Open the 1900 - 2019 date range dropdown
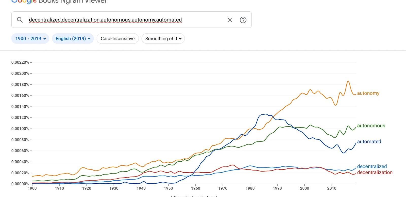Screen dimensions: 406x197 tap(30, 39)
